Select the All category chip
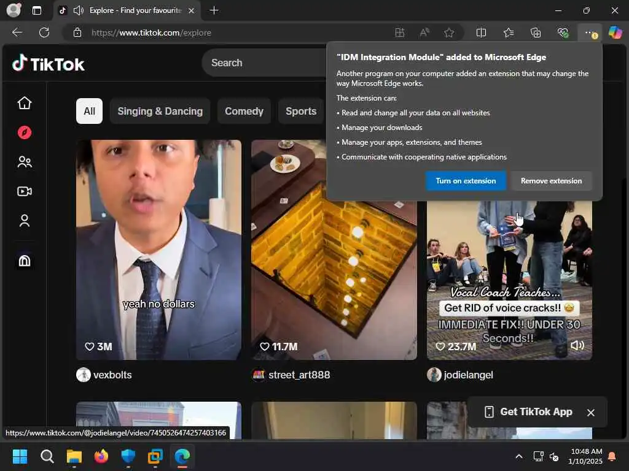The height and width of the screenshot is (471, 629). click(90, 111)
